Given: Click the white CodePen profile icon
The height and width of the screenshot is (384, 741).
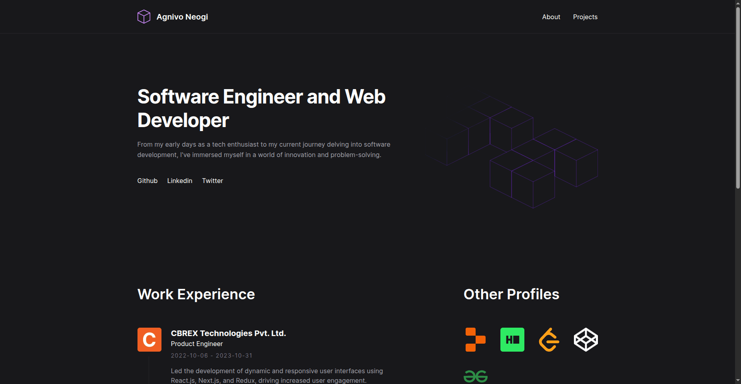Looking at the screenshot, I should tap(586, 340).
